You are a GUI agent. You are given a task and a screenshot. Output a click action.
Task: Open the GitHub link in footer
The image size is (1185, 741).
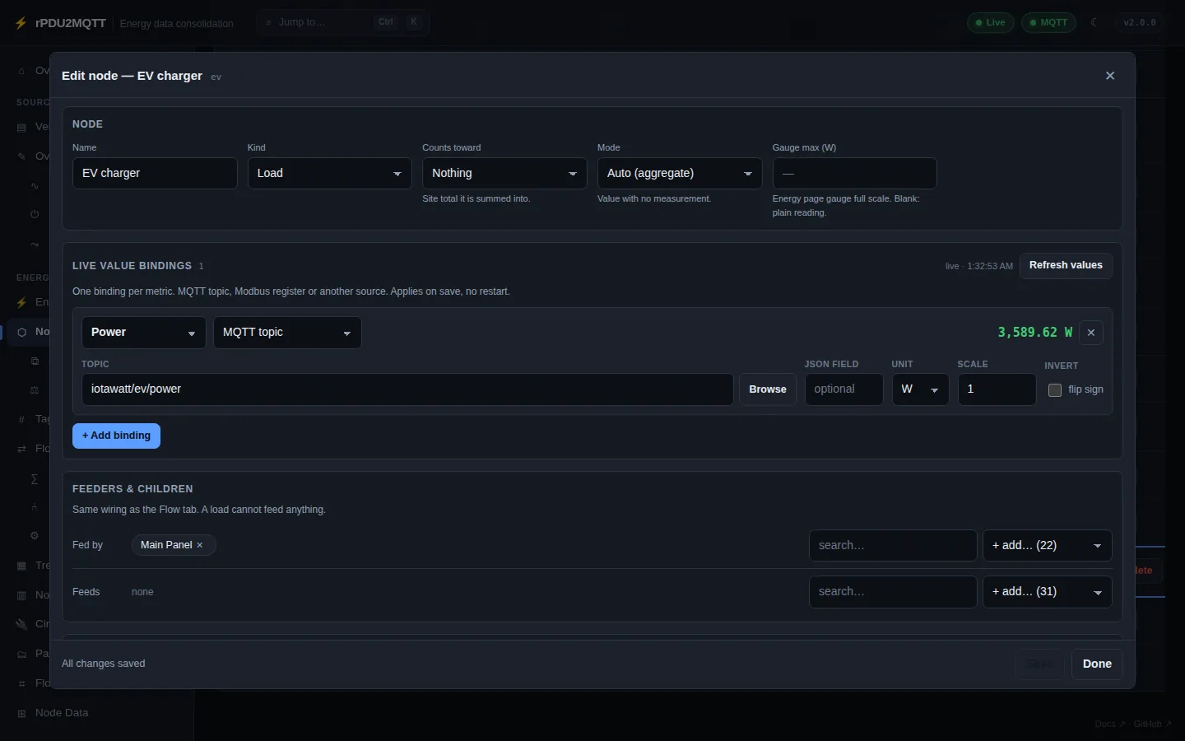(1152, 724)
